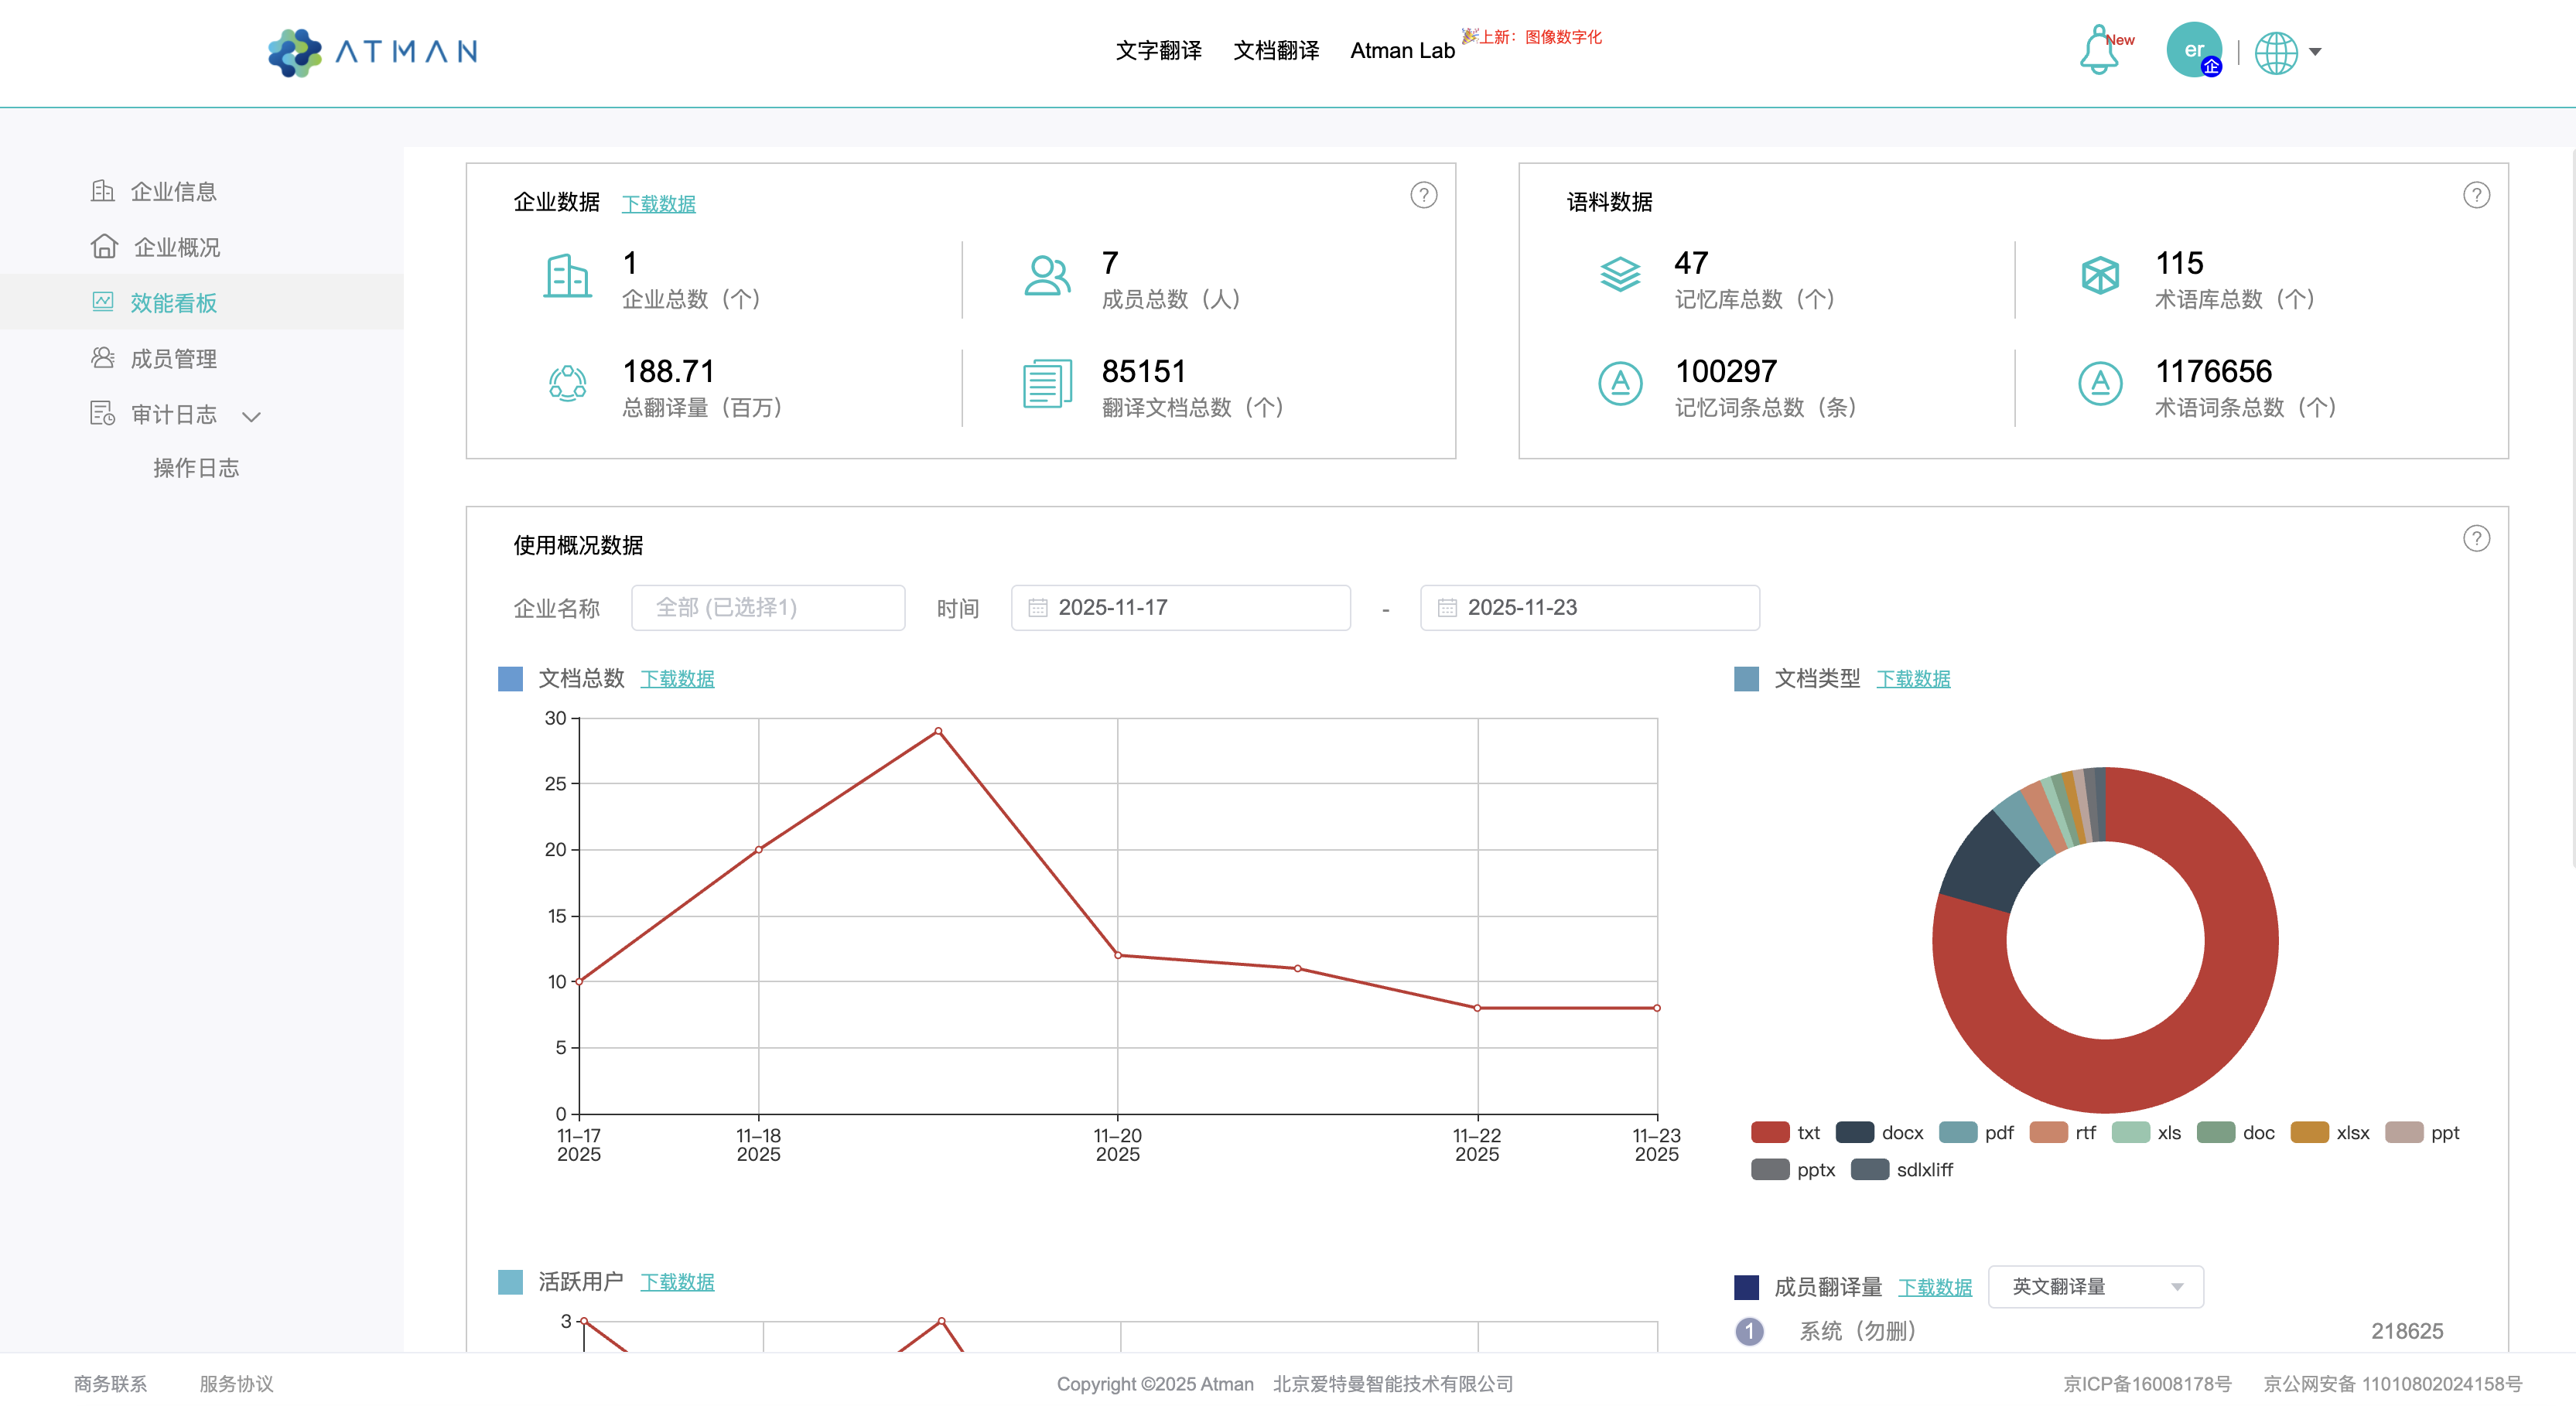This screenshot has height=1406, width=2576.
Task: Click 下载数据 link beside 企业数据
Action: (658, 204)
